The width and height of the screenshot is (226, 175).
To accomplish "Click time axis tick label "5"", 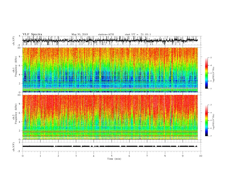I will click(x=112, y=156).
